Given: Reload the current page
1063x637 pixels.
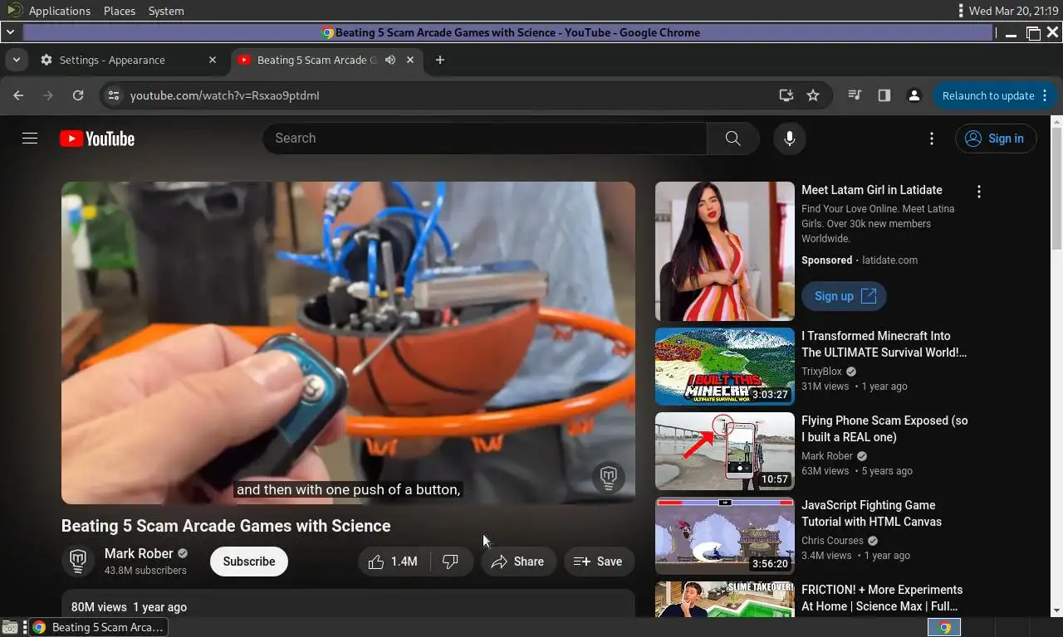Looking at the screenshot, I should click(x=78, y=95).
